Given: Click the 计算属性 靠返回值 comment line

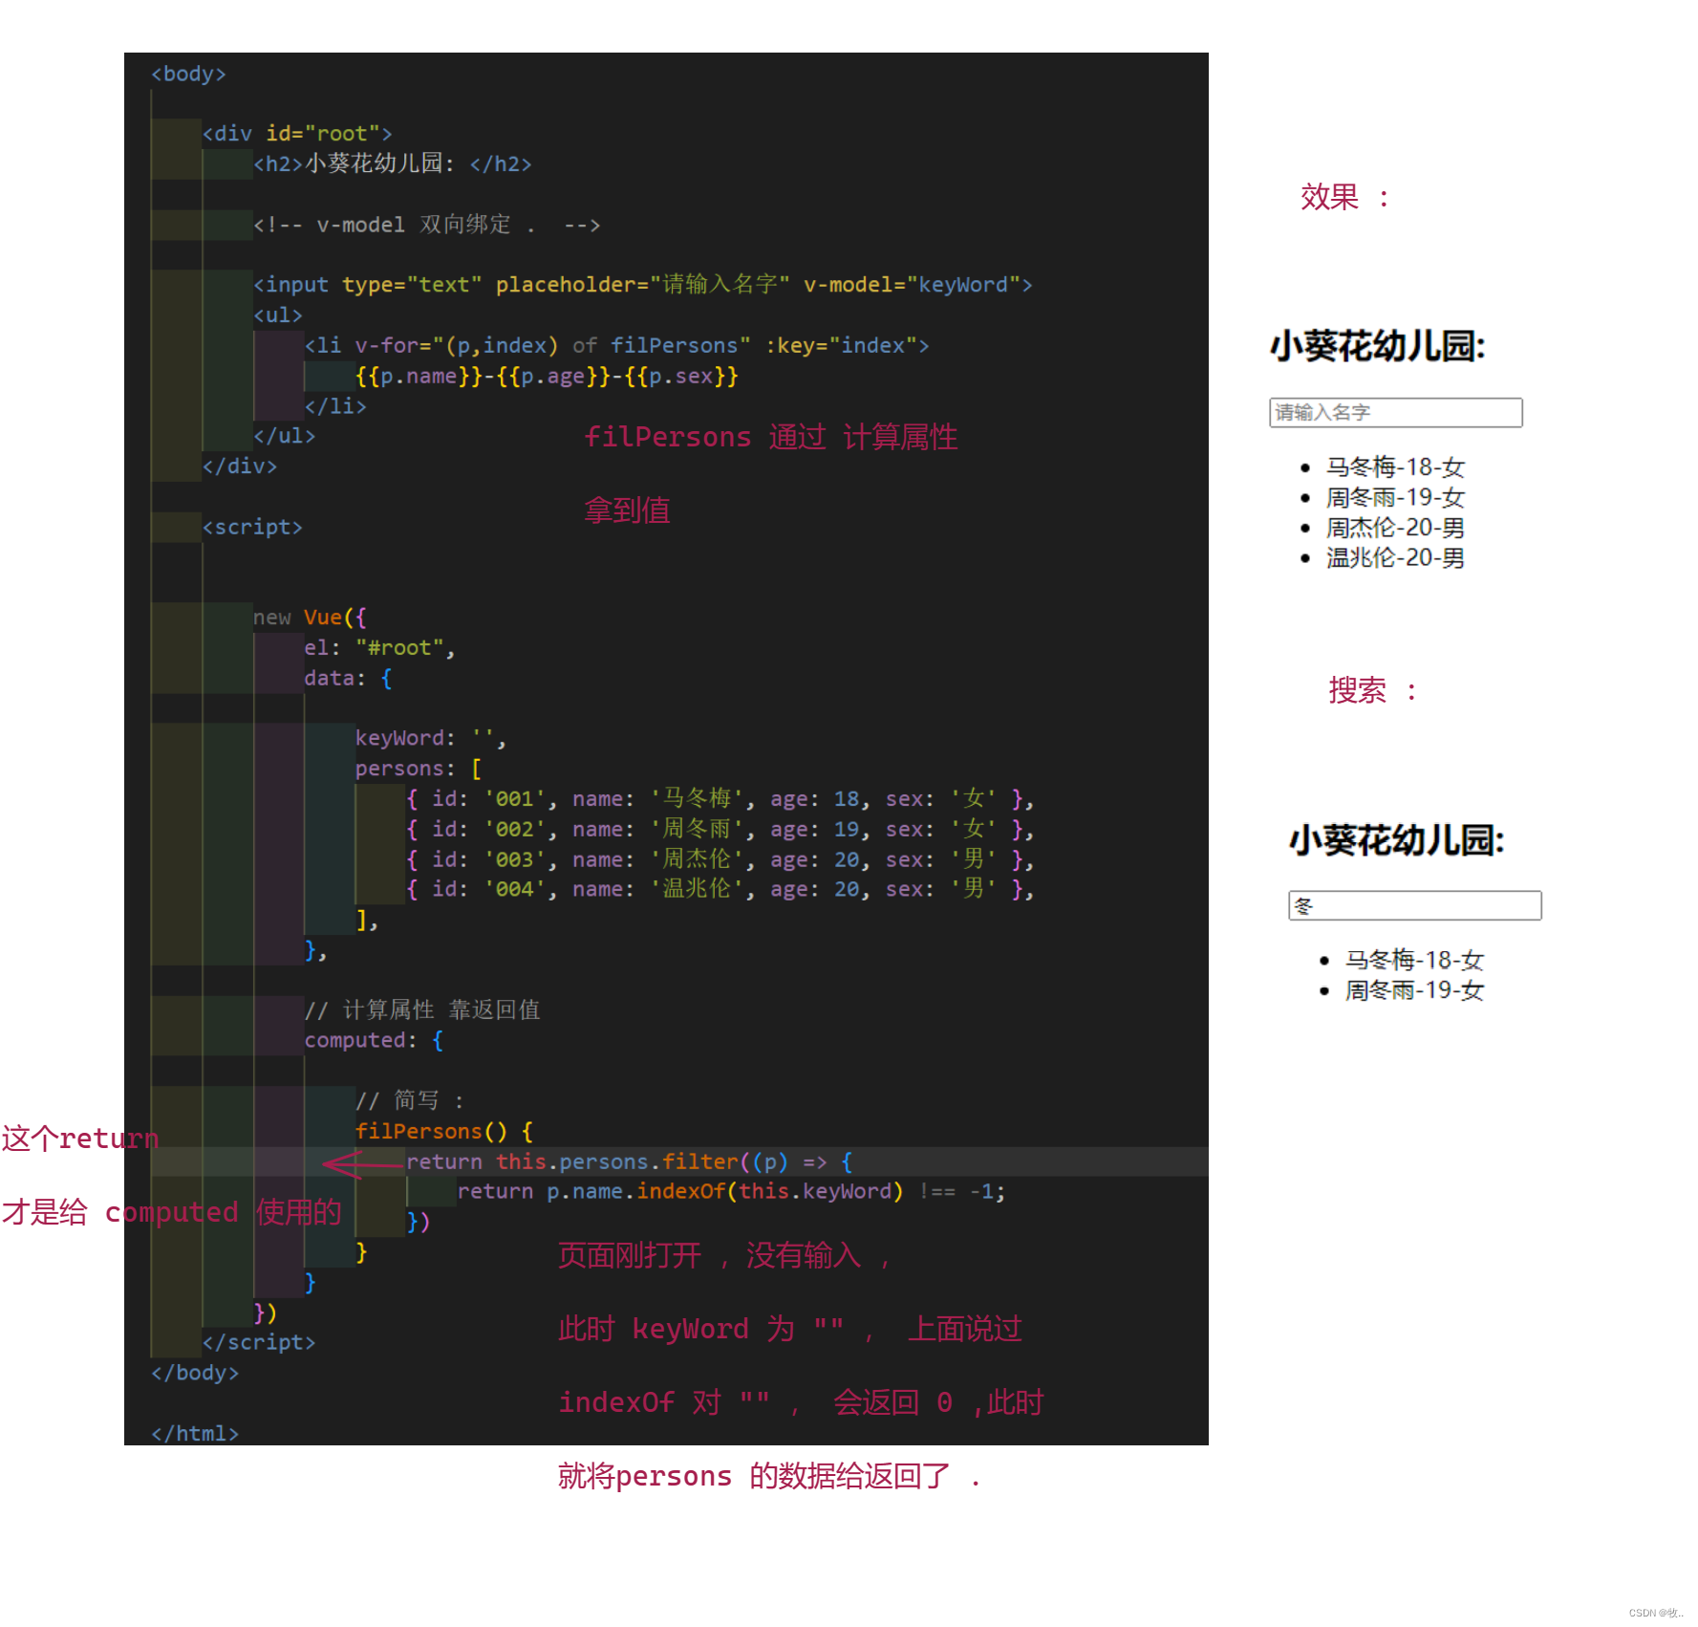Looking at the screenshot, I should pyautogui.click(x=422, y=1009).
